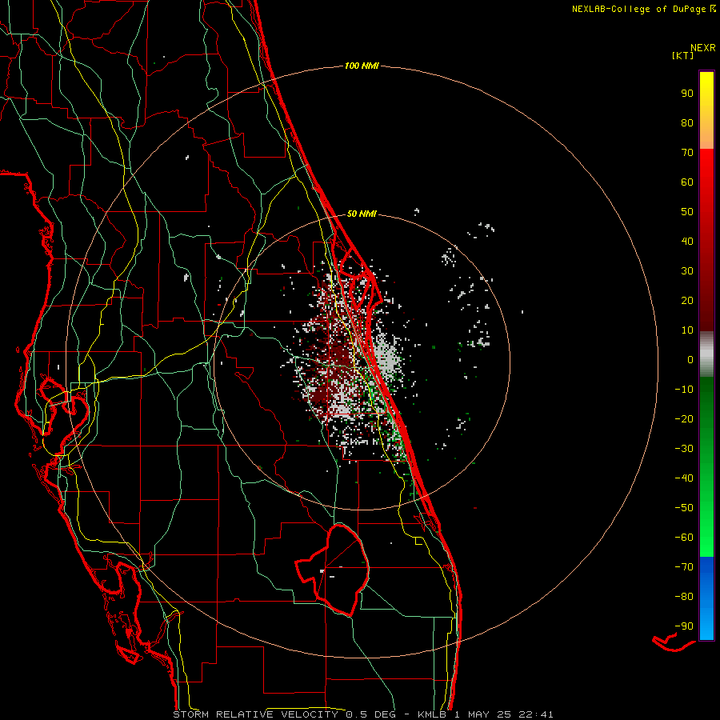The height and width of the screenshot is (720, 720).
Task: Click the -50 value on velocity scale
Action: [684, 507]
